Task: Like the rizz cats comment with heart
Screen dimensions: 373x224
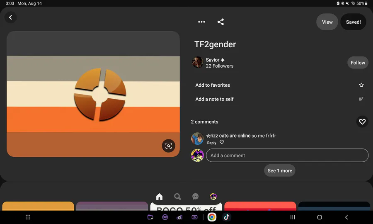Action: pyautogui.click(x=222, y=142)
